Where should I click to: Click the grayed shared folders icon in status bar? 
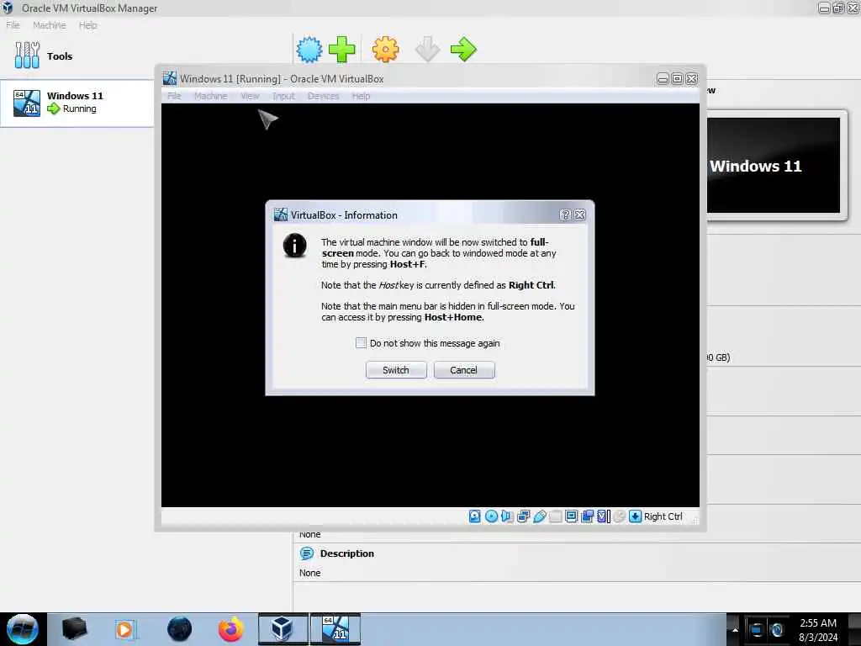tap(556, 516)
